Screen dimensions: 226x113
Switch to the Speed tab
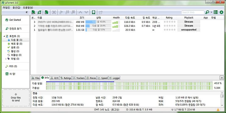tap(103, 78)
